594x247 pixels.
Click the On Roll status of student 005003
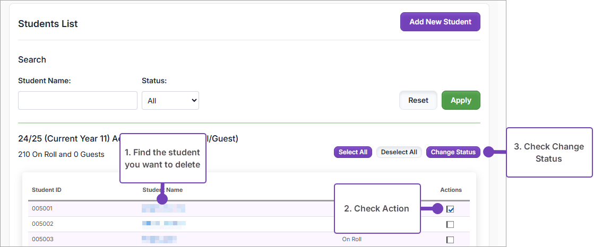click(351, 239)
